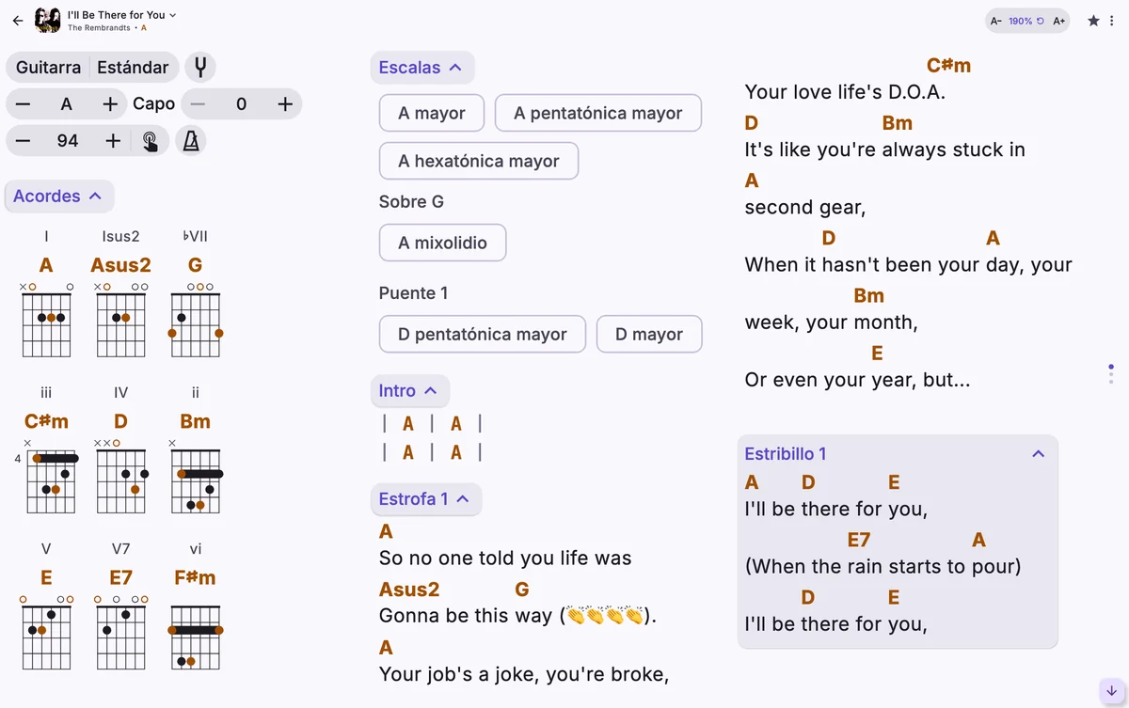The width and height of the screenshot is (1129, 708).
Task: Increase font size with the A+ button
Action: click(x=1058, y=21)
